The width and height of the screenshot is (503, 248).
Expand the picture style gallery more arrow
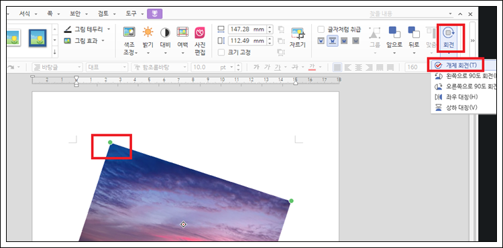tap(55, 51)
